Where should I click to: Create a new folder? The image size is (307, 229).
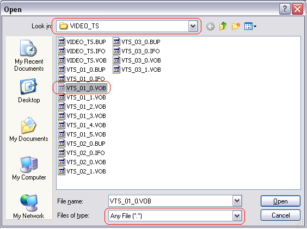[x=236, y=26]
